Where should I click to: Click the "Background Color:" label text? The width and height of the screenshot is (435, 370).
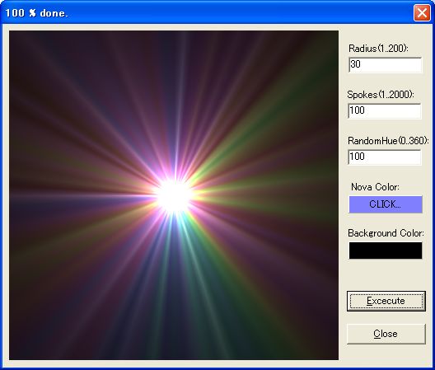click(386, 233)
